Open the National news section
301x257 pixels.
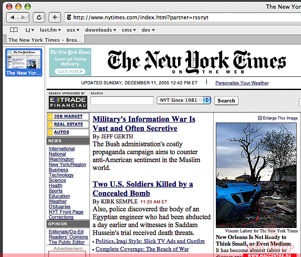click(x=57, y=154)
